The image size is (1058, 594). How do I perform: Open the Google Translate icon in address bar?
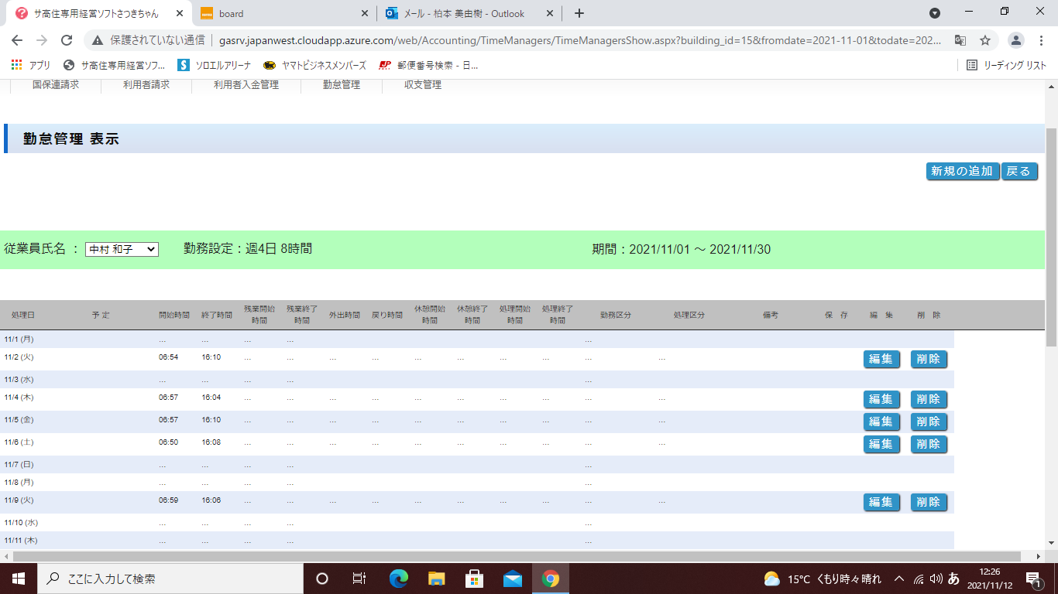960,40
